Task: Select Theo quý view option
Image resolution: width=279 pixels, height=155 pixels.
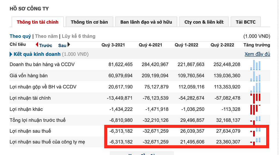Action: pos(20,36)
